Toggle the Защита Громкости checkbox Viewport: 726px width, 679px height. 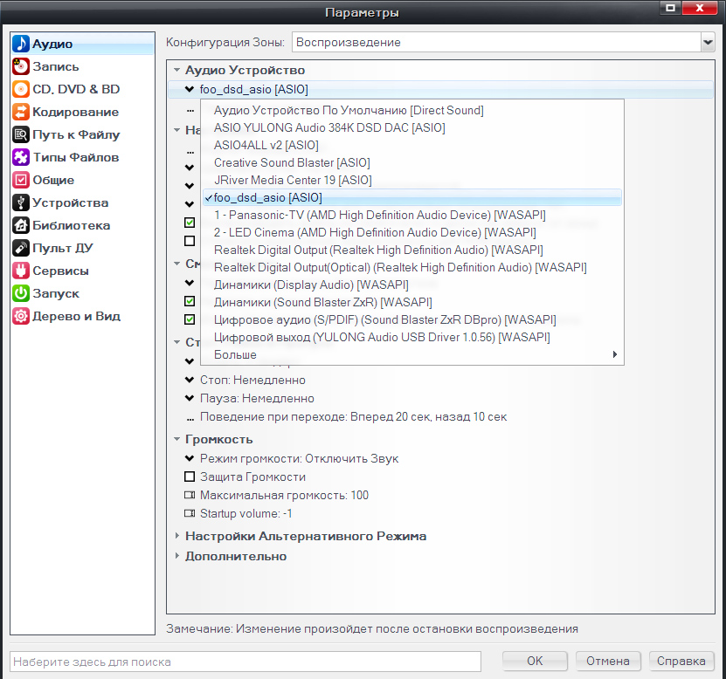tap(190, 477)
